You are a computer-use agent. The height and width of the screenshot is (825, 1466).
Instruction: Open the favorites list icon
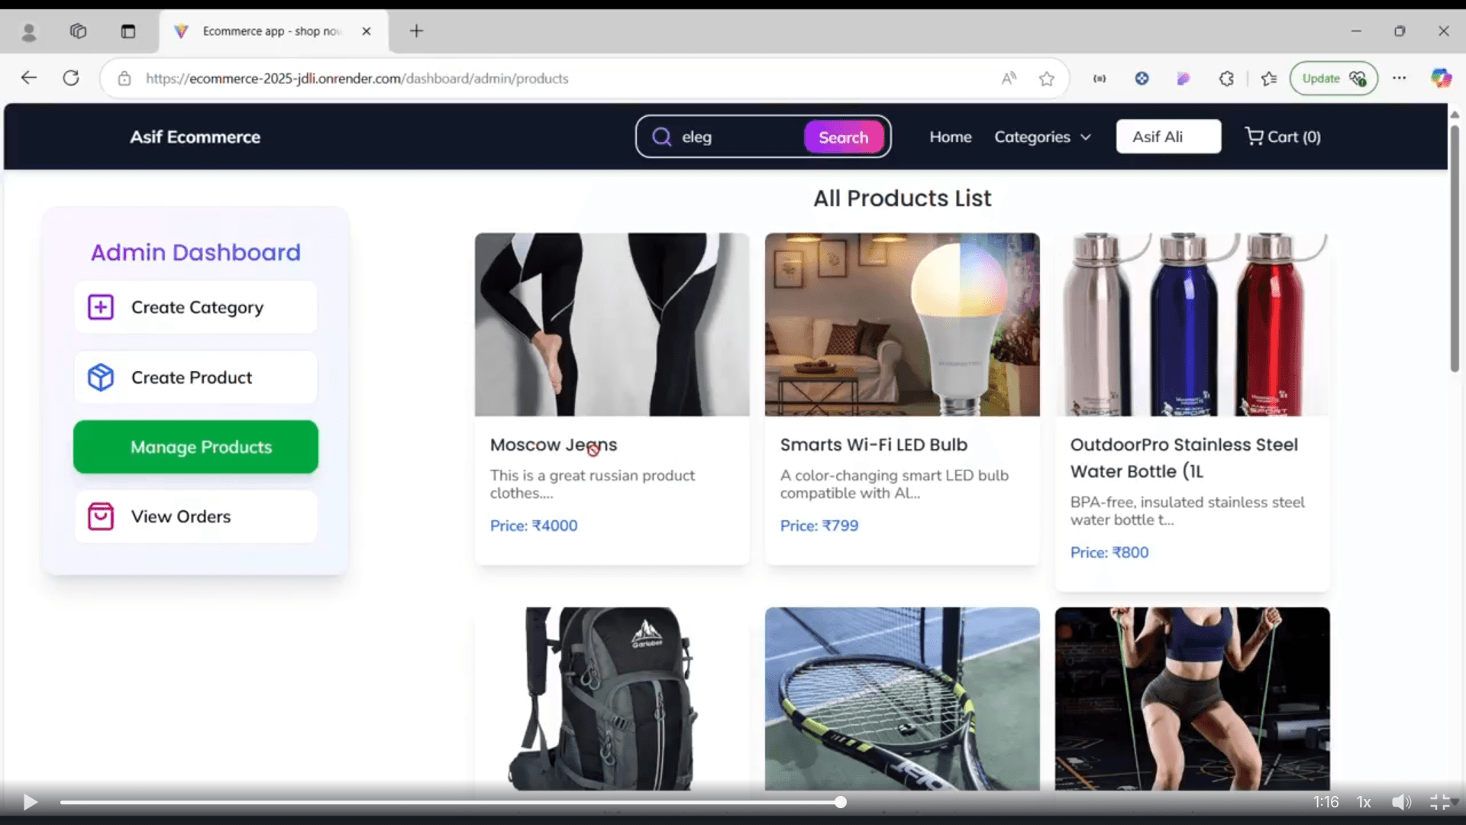point(1269,78)
